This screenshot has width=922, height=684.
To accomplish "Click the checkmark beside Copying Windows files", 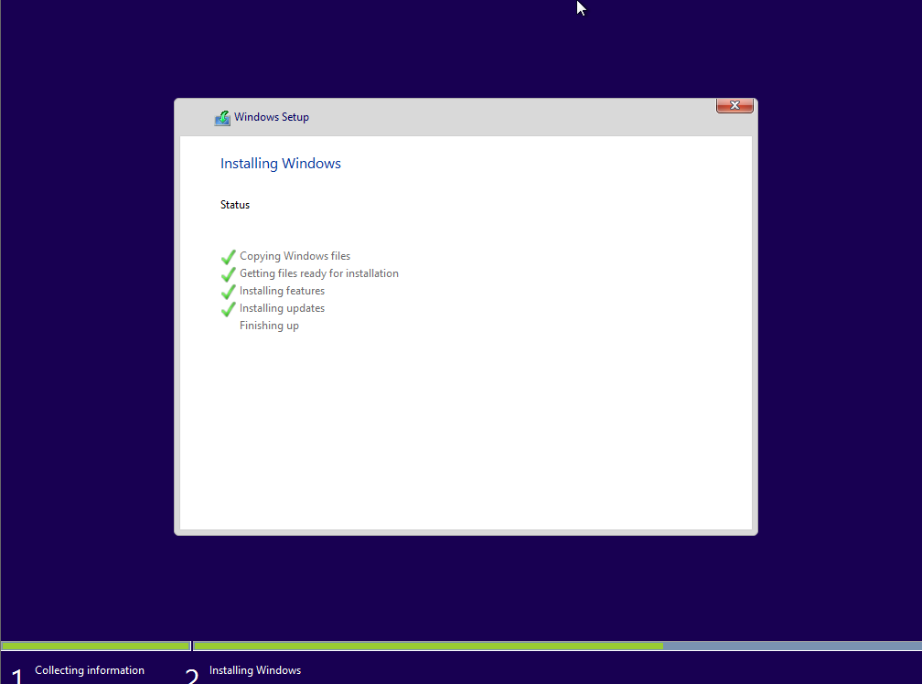I will click(228, 257).
